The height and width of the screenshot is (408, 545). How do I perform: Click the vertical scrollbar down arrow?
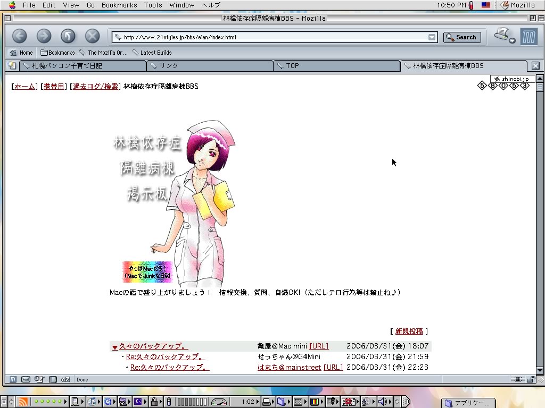(540, 370)
